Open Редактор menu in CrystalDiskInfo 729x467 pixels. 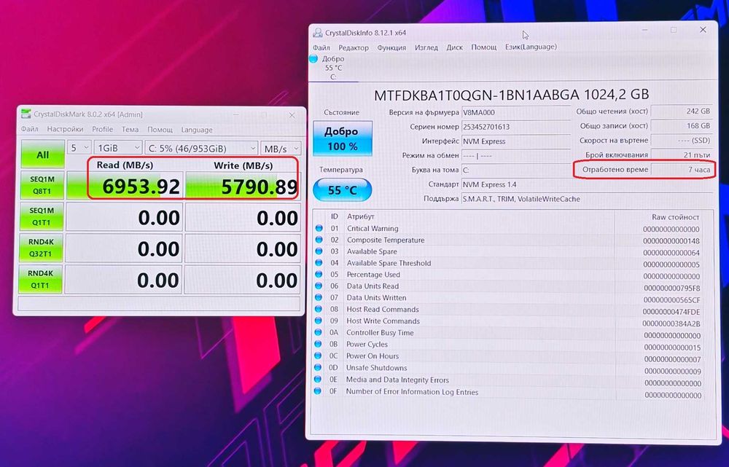point(354,47)
